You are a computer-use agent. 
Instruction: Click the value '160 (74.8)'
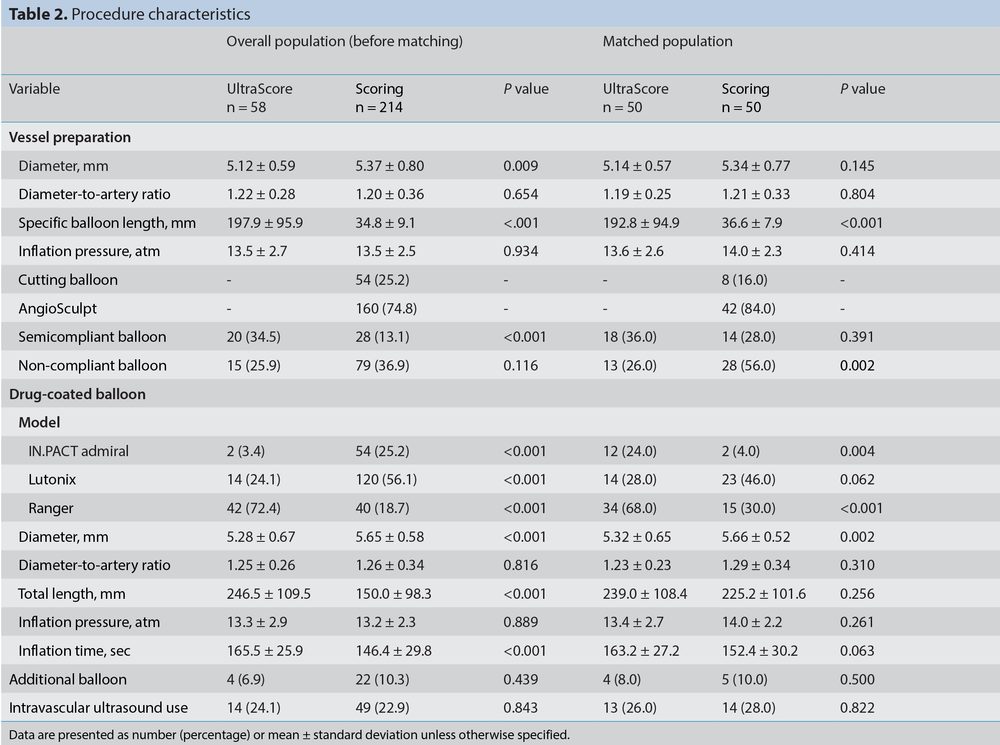click(x=386, y=309)
